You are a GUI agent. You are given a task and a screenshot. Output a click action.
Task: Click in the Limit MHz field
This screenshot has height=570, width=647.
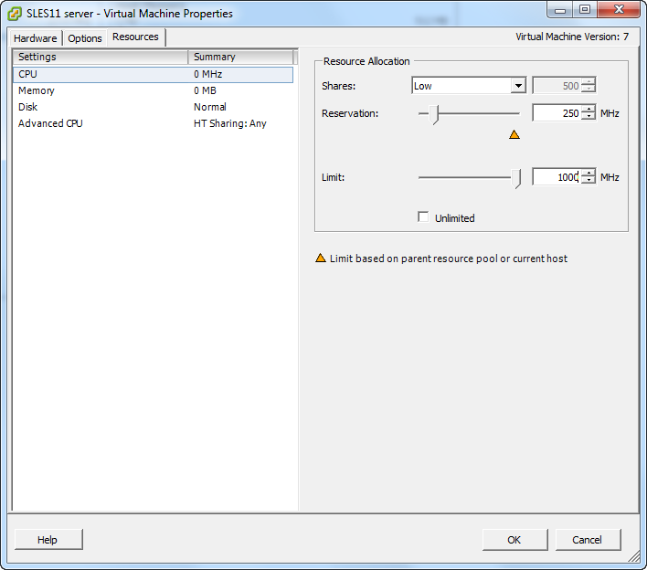557,177
